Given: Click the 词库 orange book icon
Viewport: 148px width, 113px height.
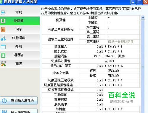Looking at the screenshot, I should click(3, 30).
